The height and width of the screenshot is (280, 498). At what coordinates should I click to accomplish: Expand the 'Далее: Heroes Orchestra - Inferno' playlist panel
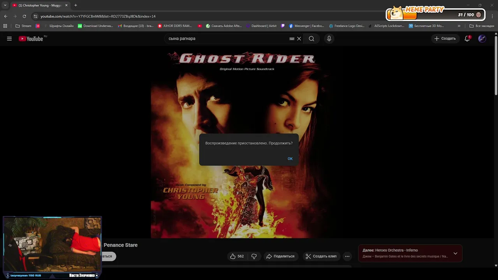coord(455,254)
